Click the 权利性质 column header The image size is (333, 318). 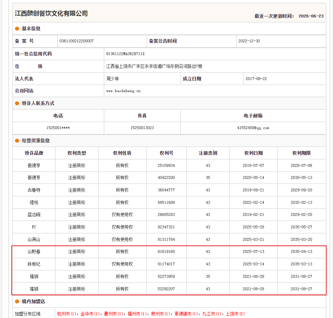click(122, 153)
